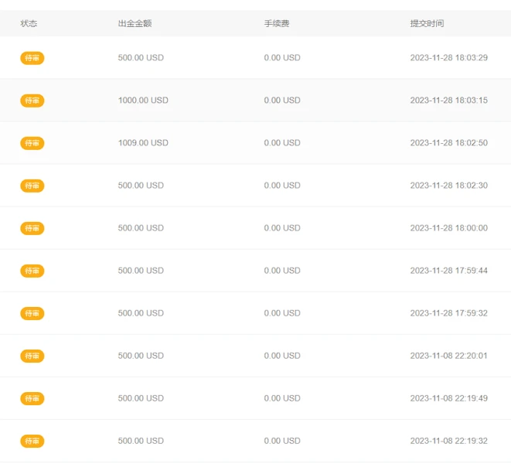The image size is (511, 464).
Task: Click timestamp 2023-11-28 17:59:44
Action: click(448, 271)
